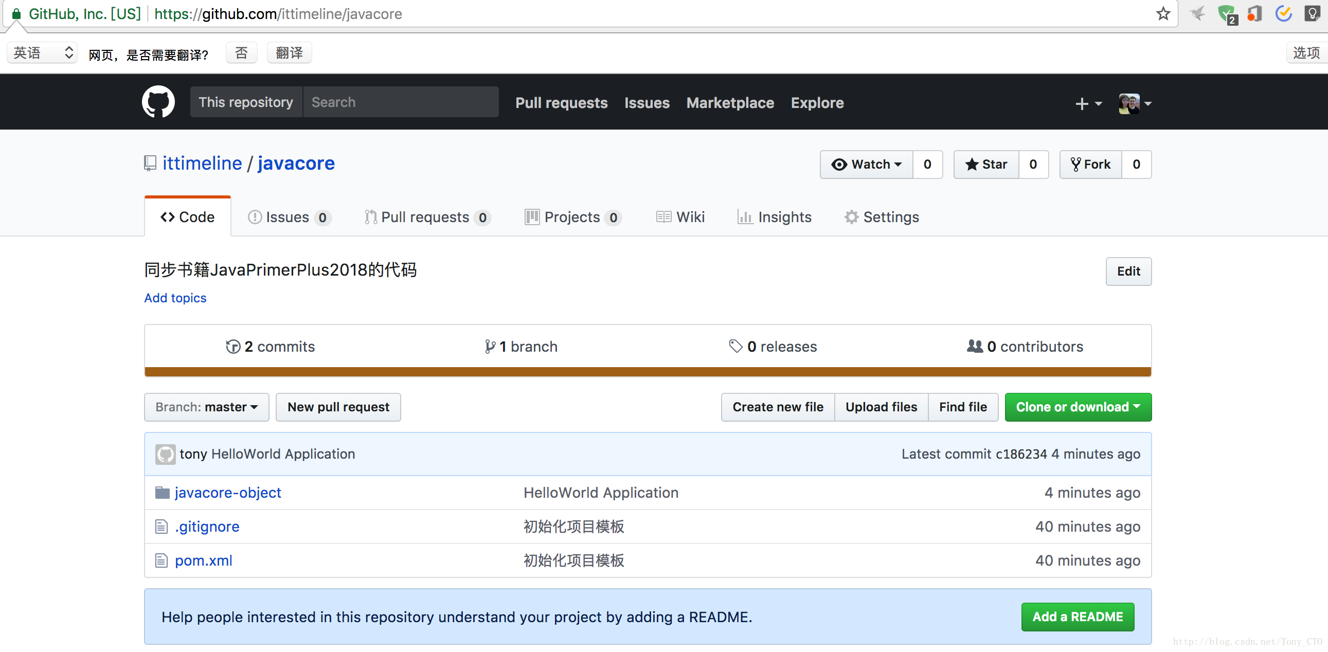Screen dimensions: 1328x652
Task: Go to Marketplace in header
Action: pyautogui.click(x=730, y=102)
